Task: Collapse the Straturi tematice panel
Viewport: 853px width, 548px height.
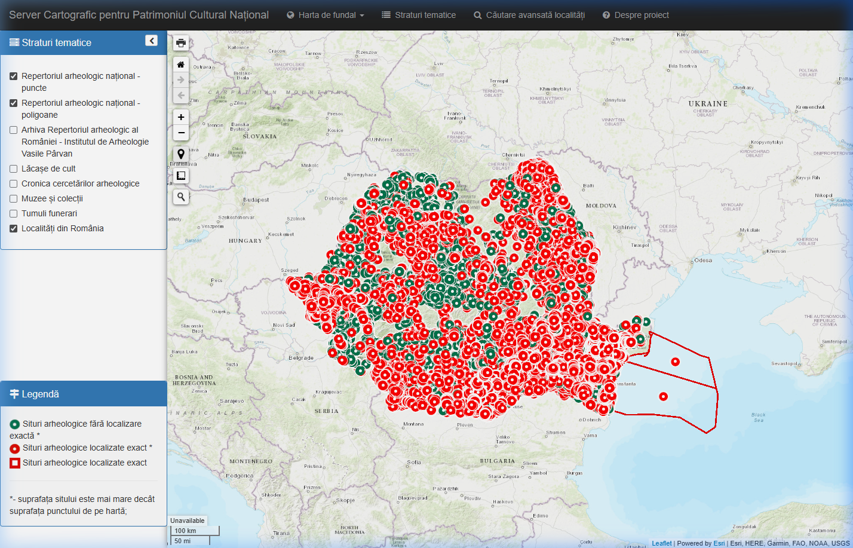Action: click(x=151, y=41)
